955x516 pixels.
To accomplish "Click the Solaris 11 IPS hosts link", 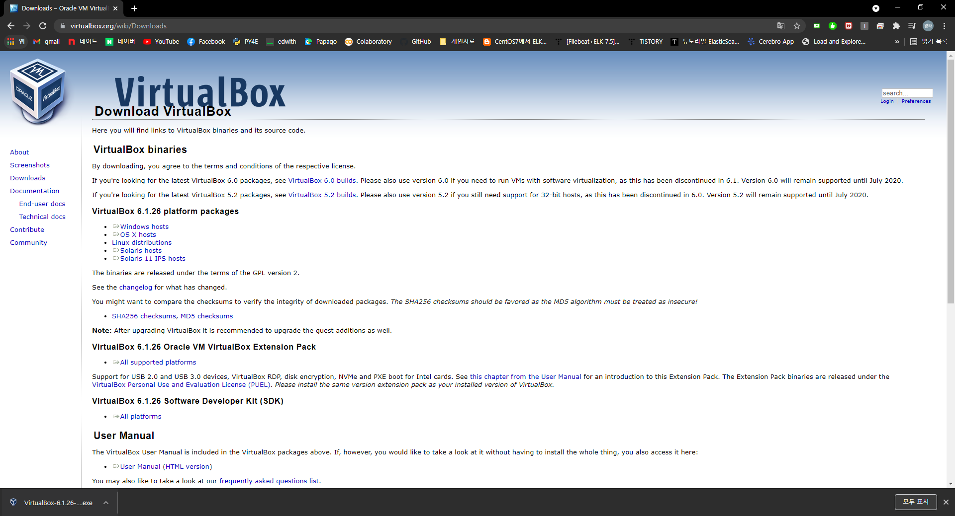I will pos(153,259).
